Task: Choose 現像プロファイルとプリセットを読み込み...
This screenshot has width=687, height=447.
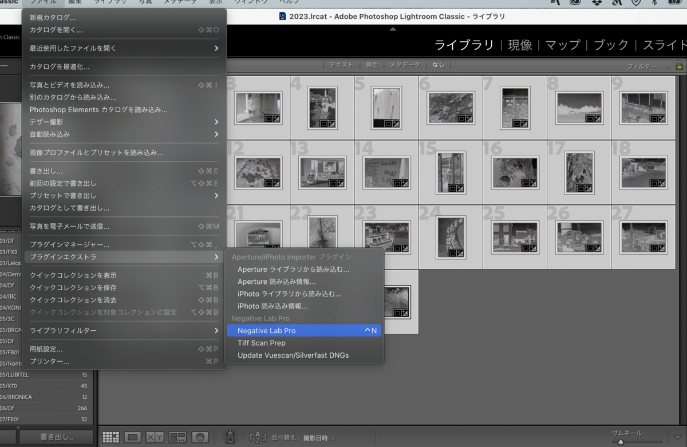Action: pyautogui.click(x=124, y=153)
